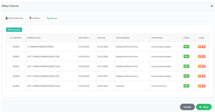Select the Telecom tab
Screen dimensions: 215x112
(52, 18)
